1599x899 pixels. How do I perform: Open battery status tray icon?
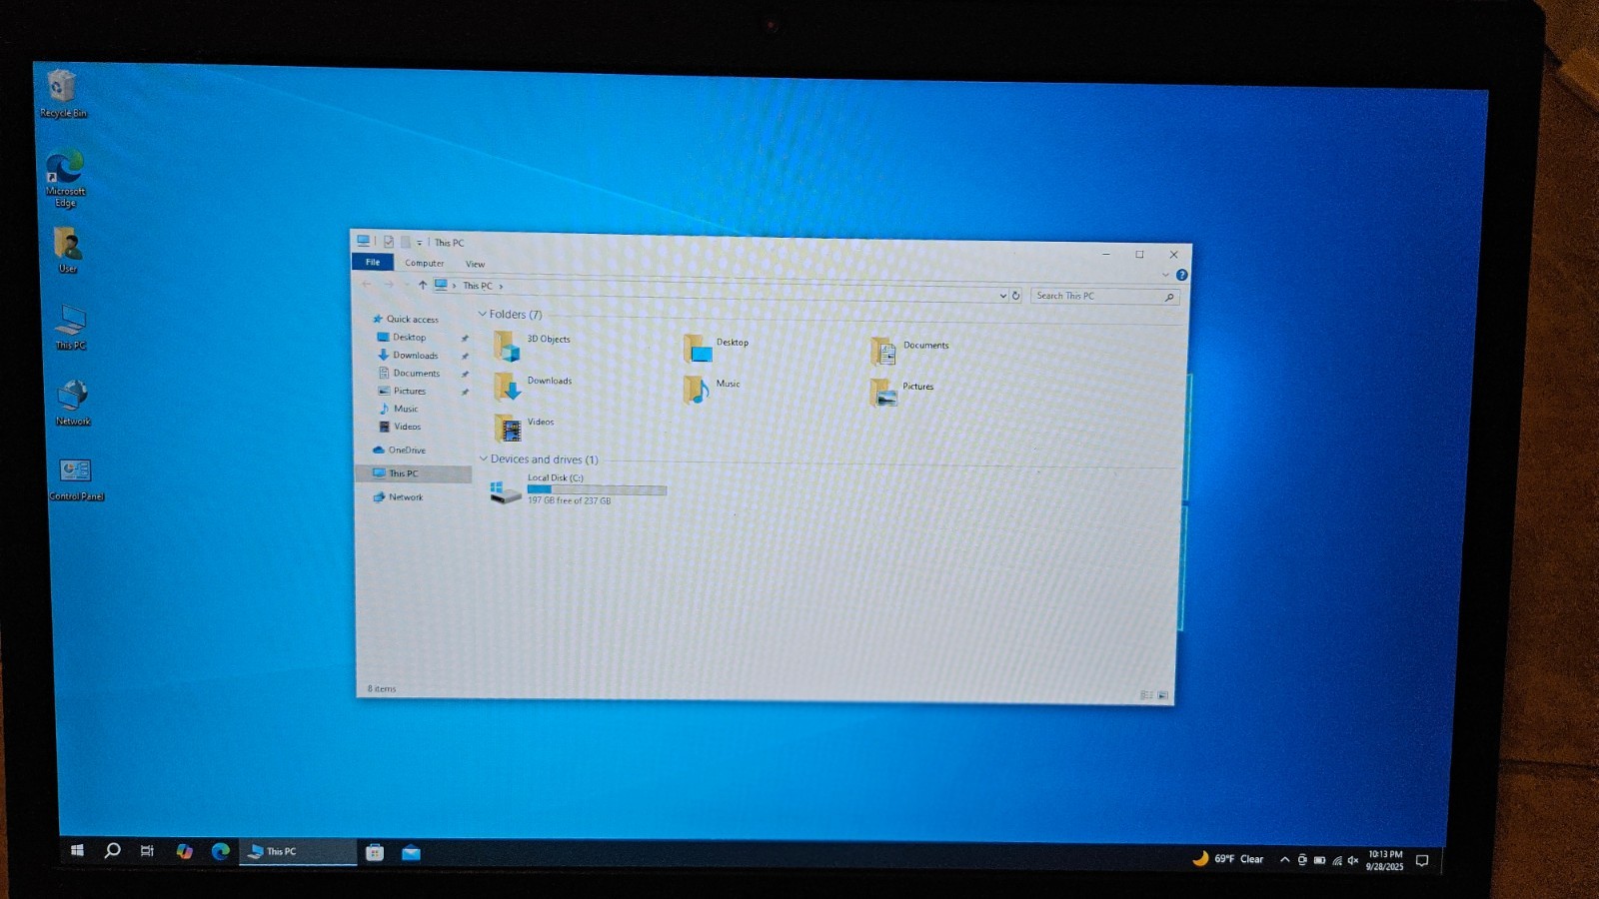pos(1319,860)
